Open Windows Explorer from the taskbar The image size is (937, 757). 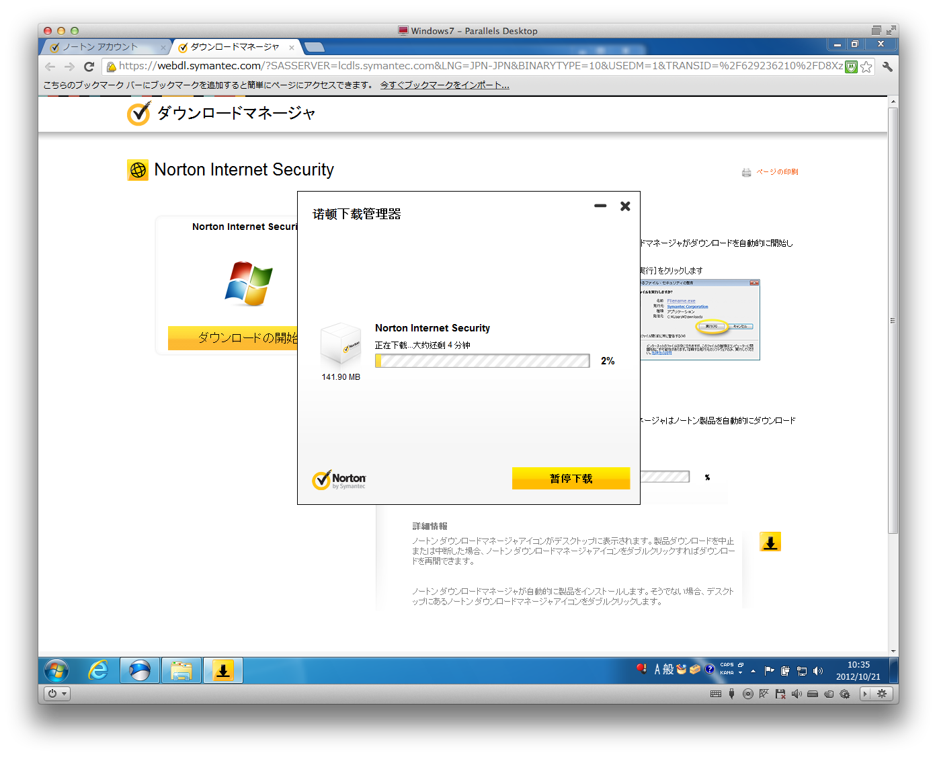coord(181,670)
